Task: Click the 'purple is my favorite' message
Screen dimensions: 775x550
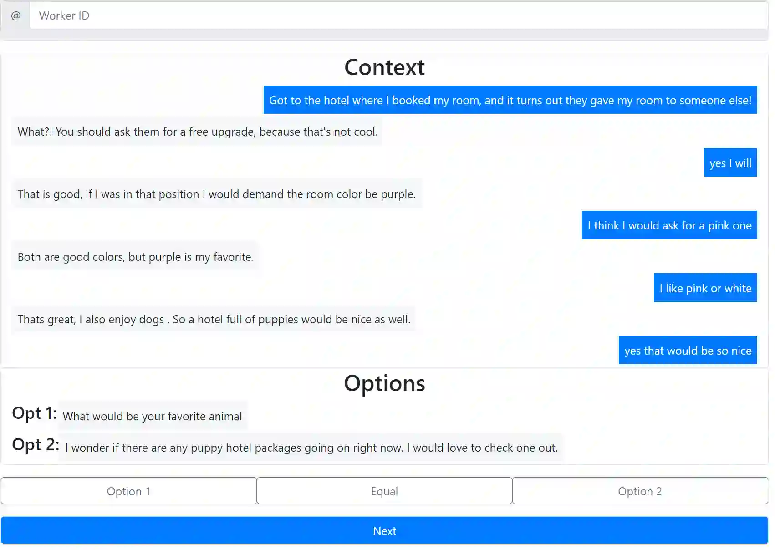Action: [135, 257]
